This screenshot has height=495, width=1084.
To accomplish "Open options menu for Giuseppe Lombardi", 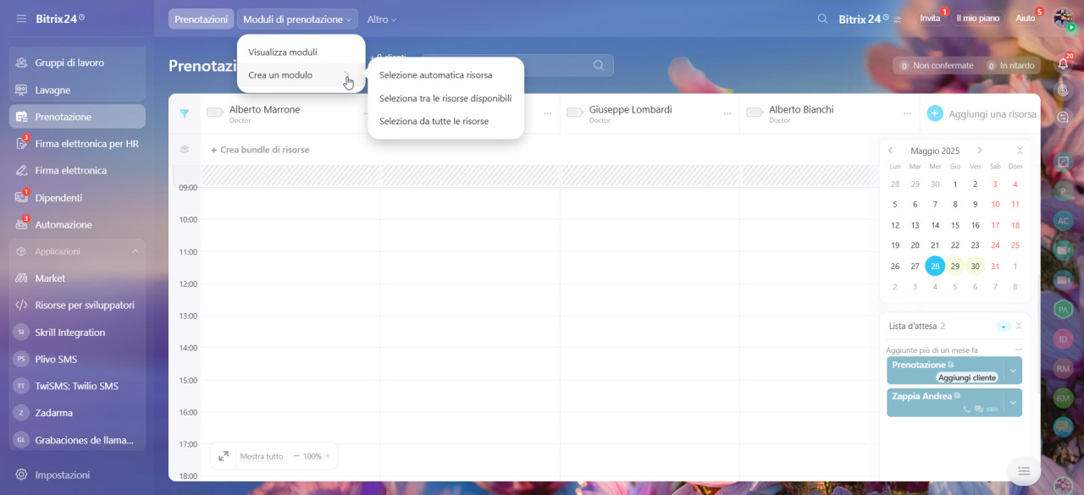I will tap(728, 113).
